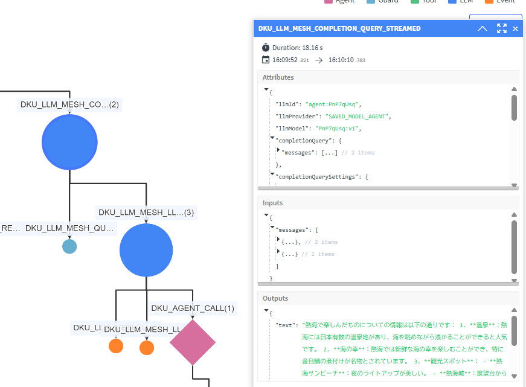Collapse the Inputs root JSON object
The height and width of the screenshot is (387, 526).
266,215
